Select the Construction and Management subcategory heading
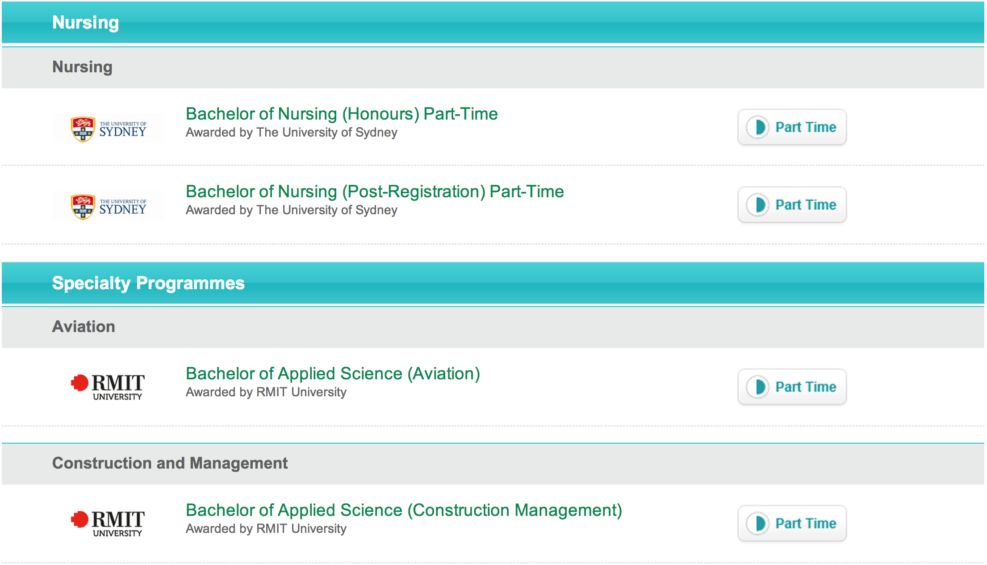987x565 pixels. (x=170, y=463)
